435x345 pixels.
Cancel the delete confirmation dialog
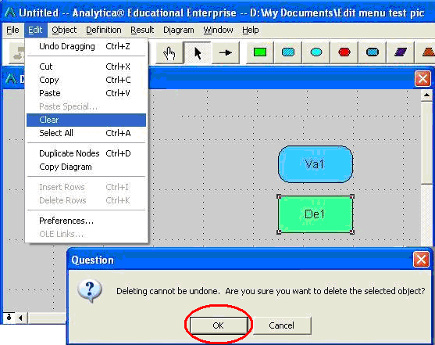(282, 325)
